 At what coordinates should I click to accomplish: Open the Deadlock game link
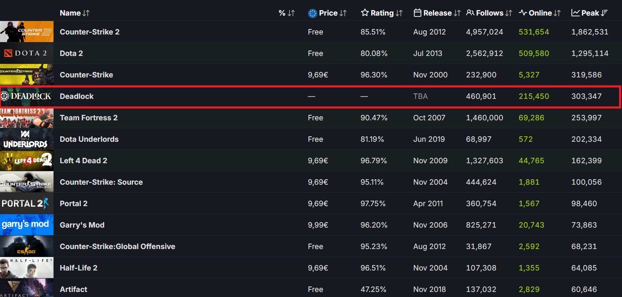(x=77, y=96)
